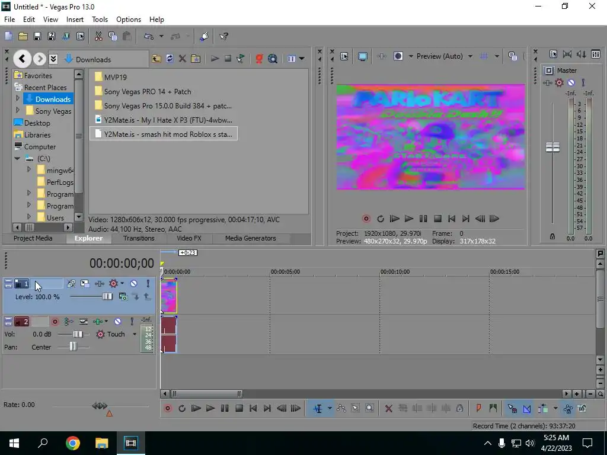Click Track Motion icon on track 1
Viewport: 607px width, 455px height.
85,284
